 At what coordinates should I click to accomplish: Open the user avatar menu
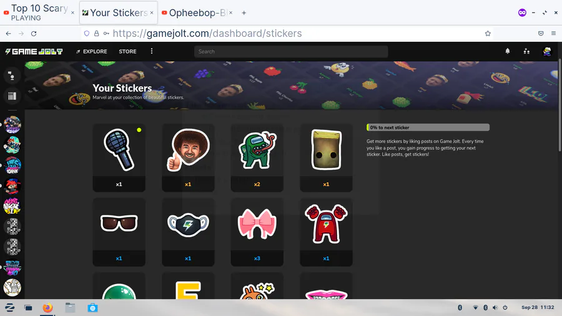click(x=546, y=52)
